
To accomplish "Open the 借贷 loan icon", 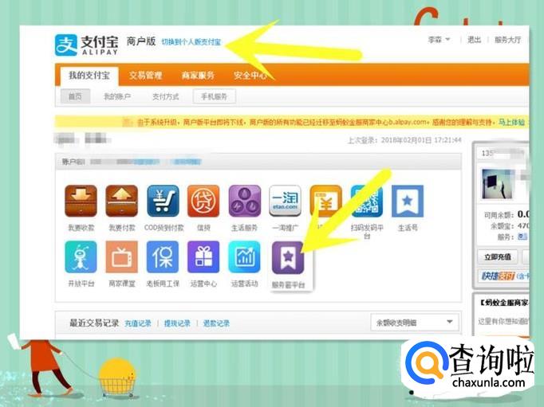I will [x=203, y=201].
